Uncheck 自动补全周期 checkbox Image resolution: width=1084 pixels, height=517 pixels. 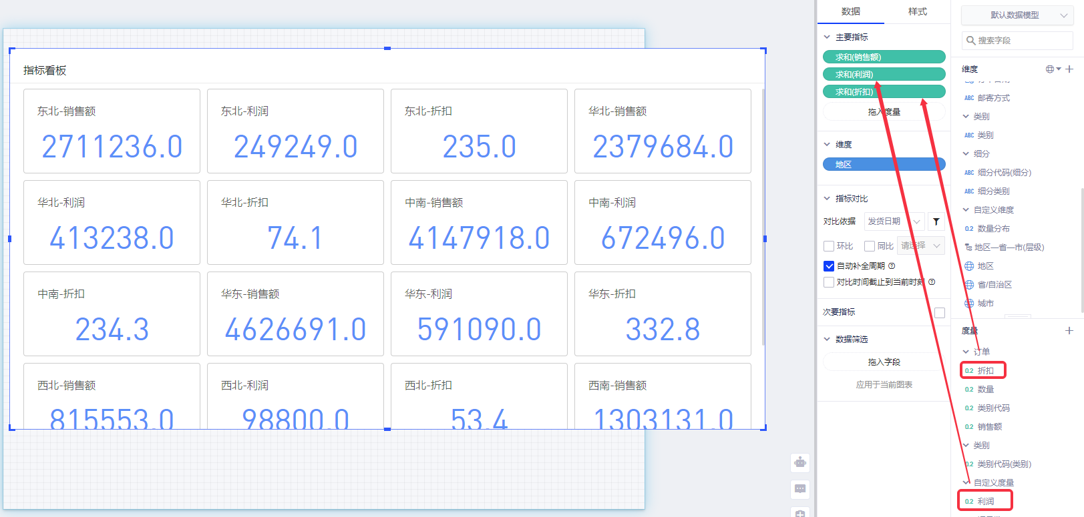[829, 266]
